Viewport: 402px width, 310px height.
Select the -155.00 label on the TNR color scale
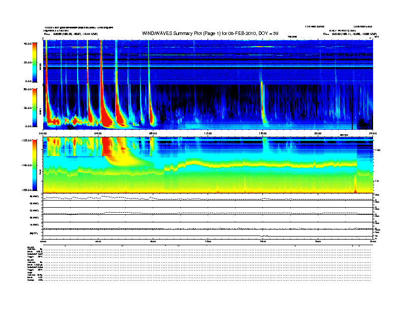click(x=26, y=190)
